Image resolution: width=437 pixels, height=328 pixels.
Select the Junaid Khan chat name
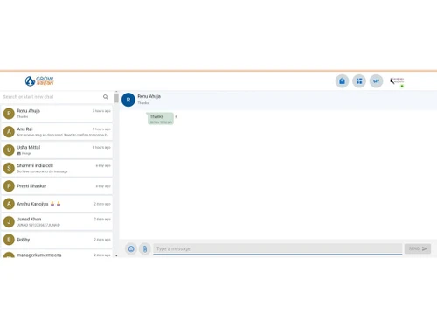click(x=29, y=219)
